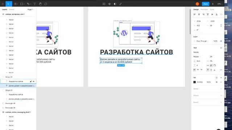The image size is (232, 130).
Task: Switch to the Assets tab
Action: [x=12, y=9]
